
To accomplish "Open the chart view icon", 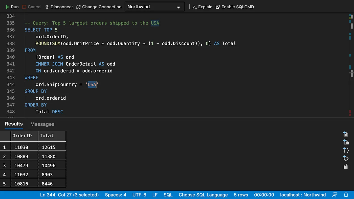I will click(x=346, y=166).
